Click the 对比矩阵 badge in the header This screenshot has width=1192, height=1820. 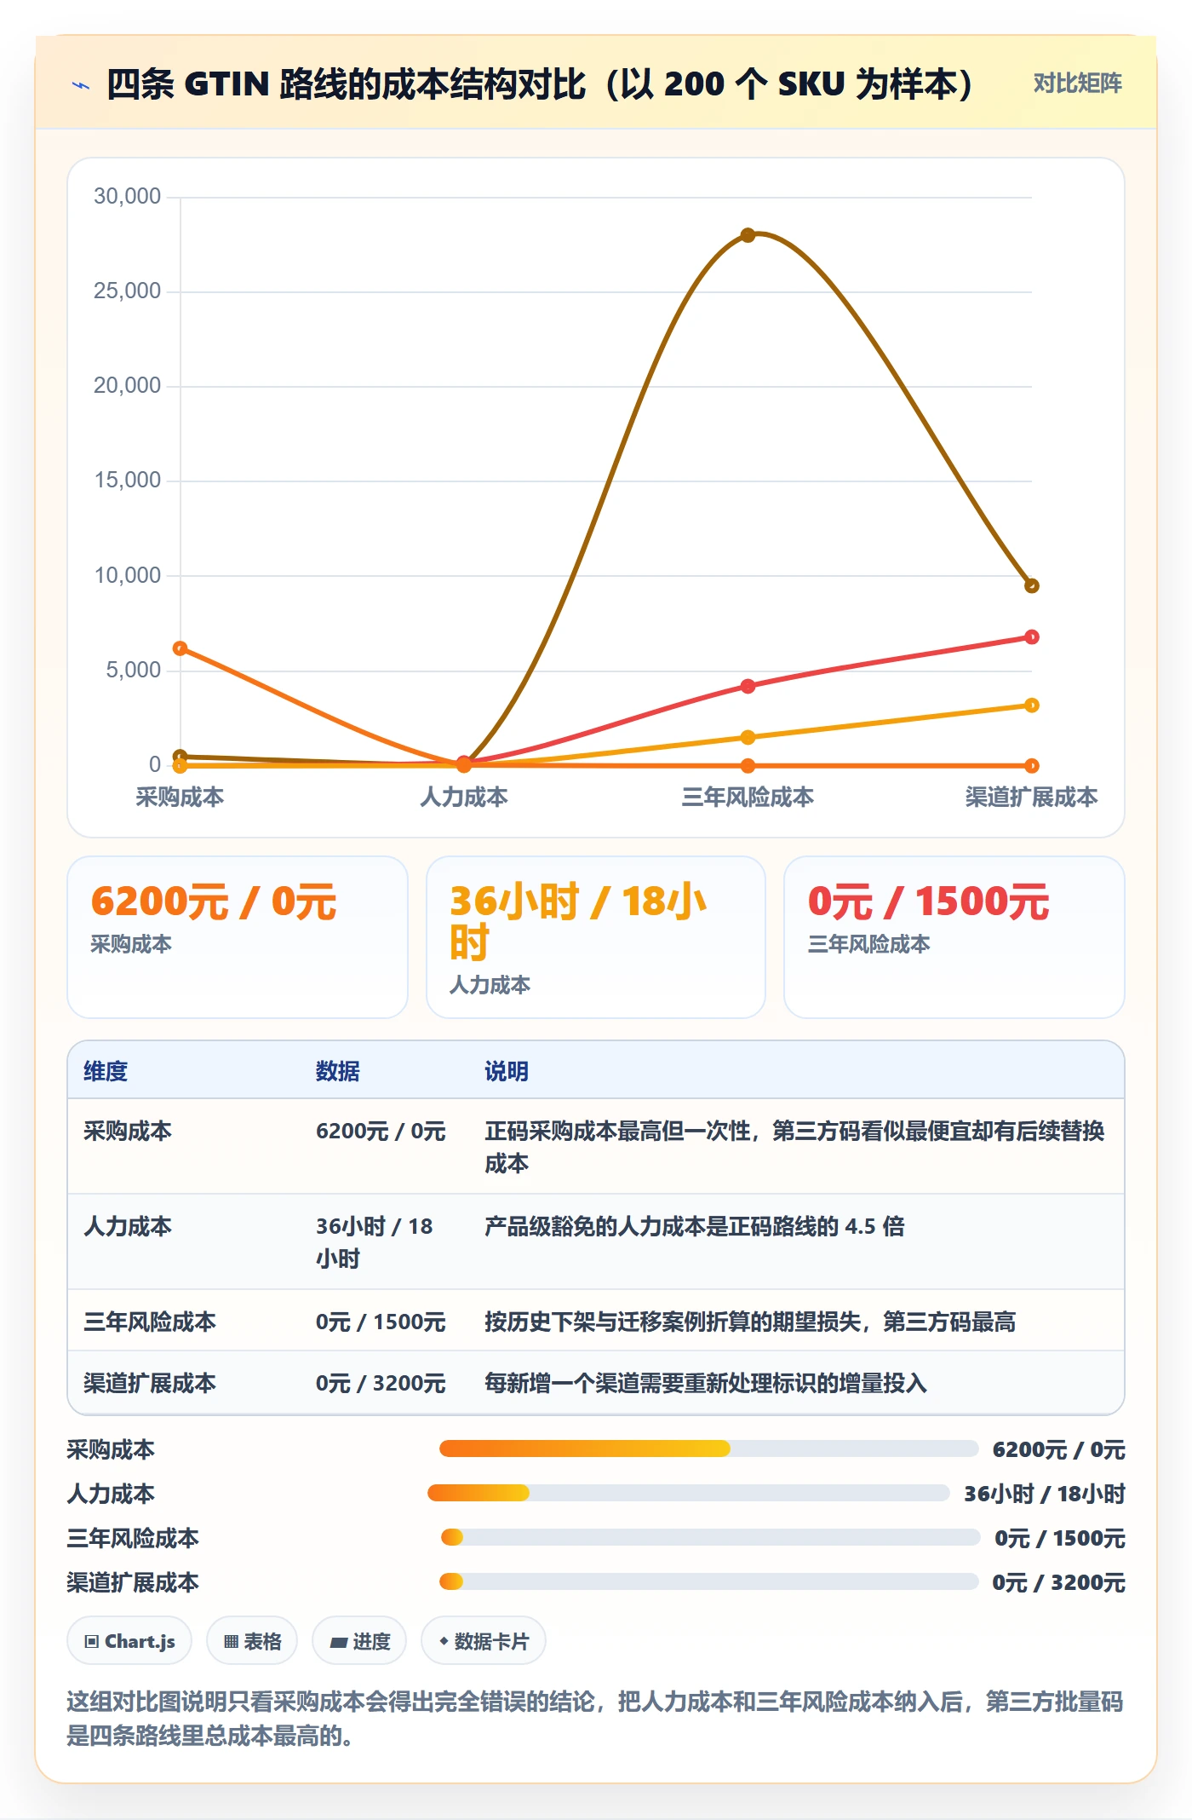tap(1077, 84)
